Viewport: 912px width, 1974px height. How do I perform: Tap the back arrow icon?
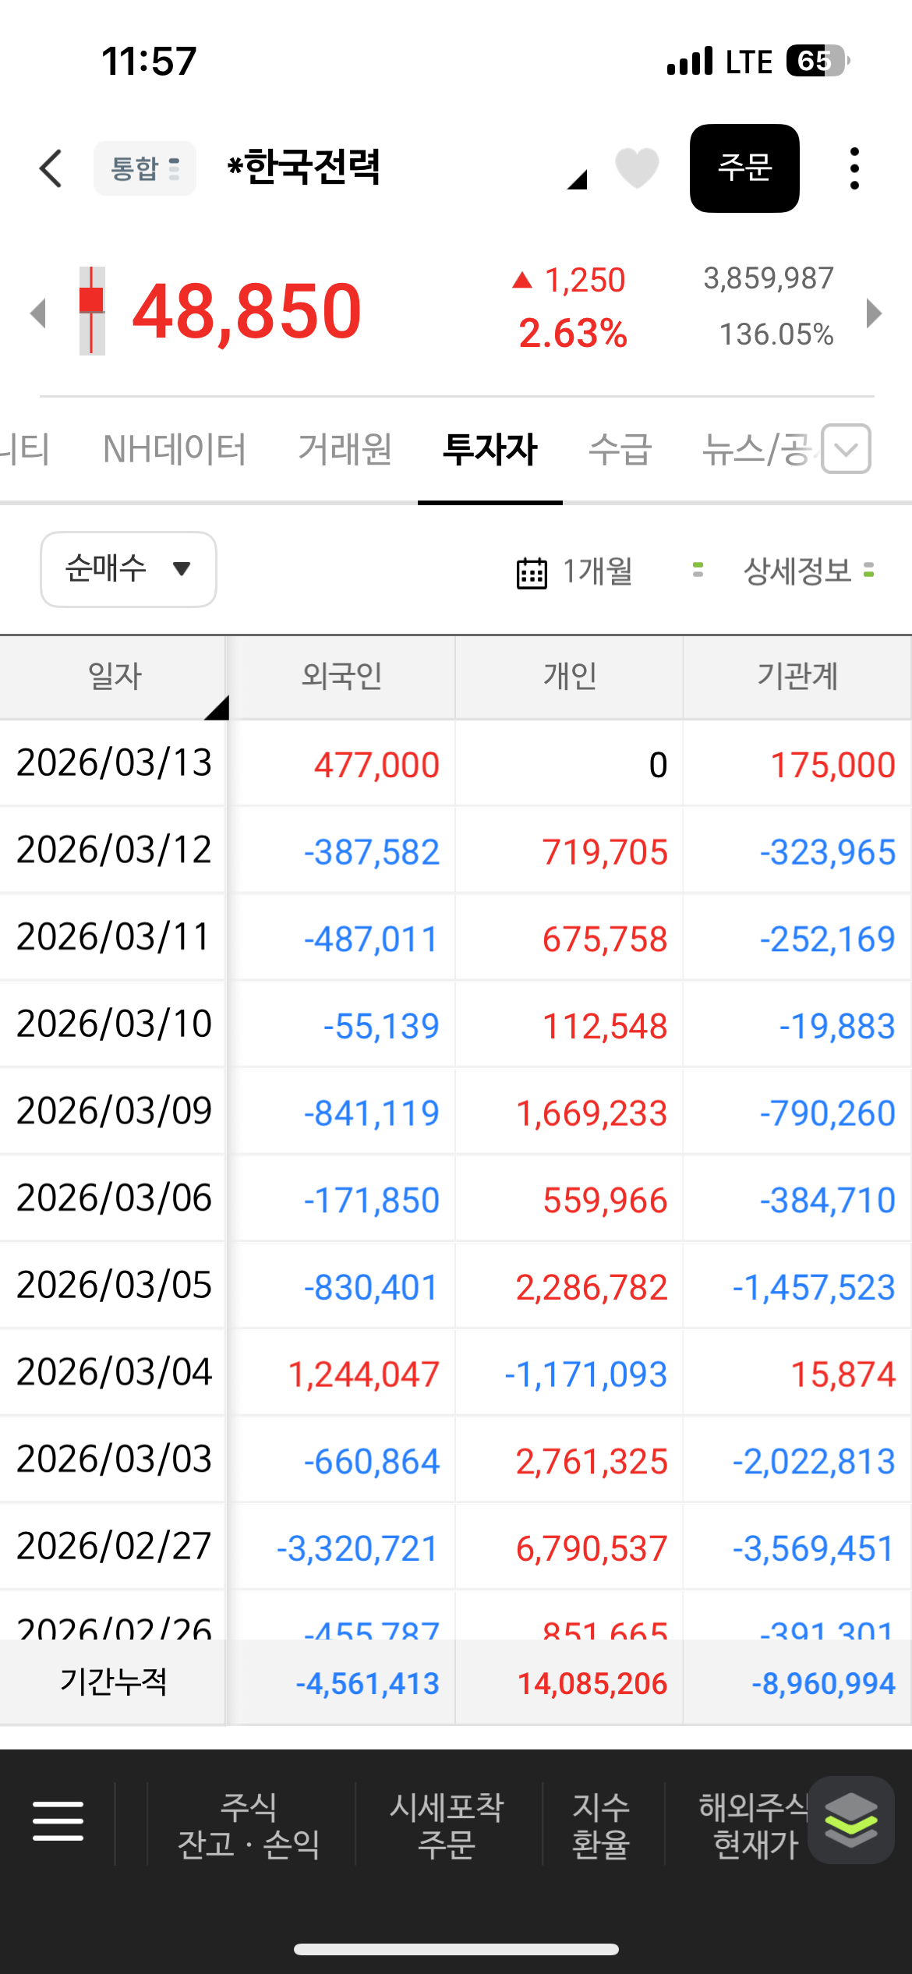tap(51, 168)
